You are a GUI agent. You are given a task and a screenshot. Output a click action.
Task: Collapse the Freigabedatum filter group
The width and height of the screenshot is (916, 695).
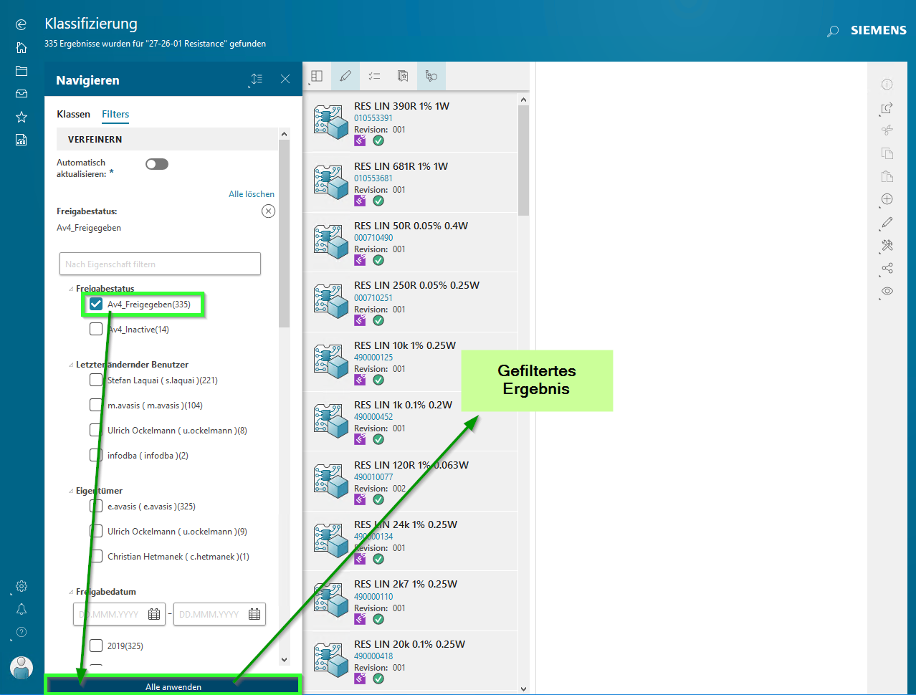71,592
